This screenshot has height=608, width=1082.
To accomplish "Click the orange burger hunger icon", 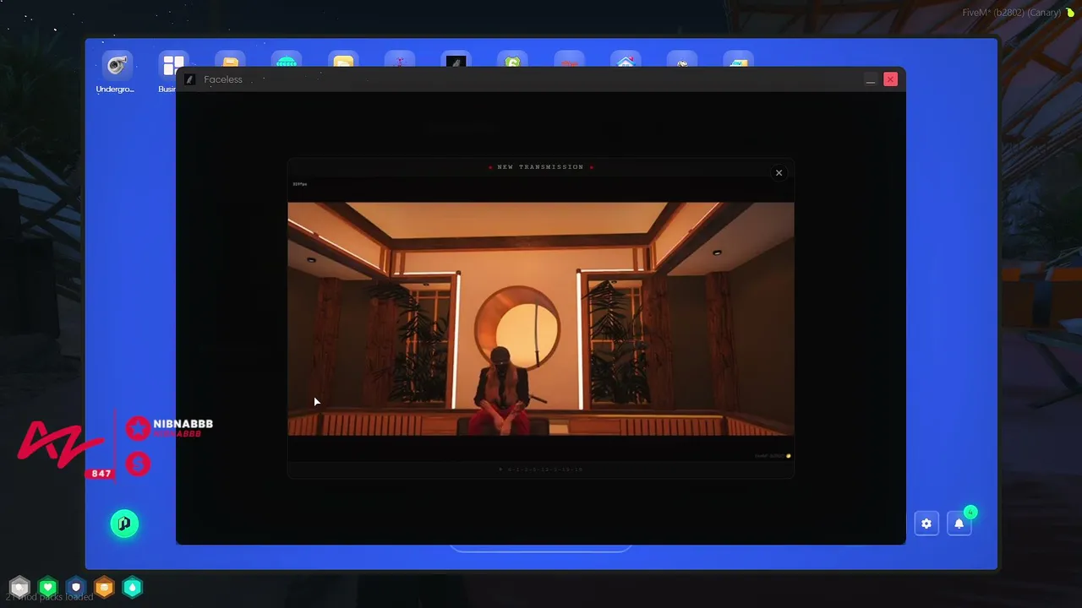I will click(104, 587).
